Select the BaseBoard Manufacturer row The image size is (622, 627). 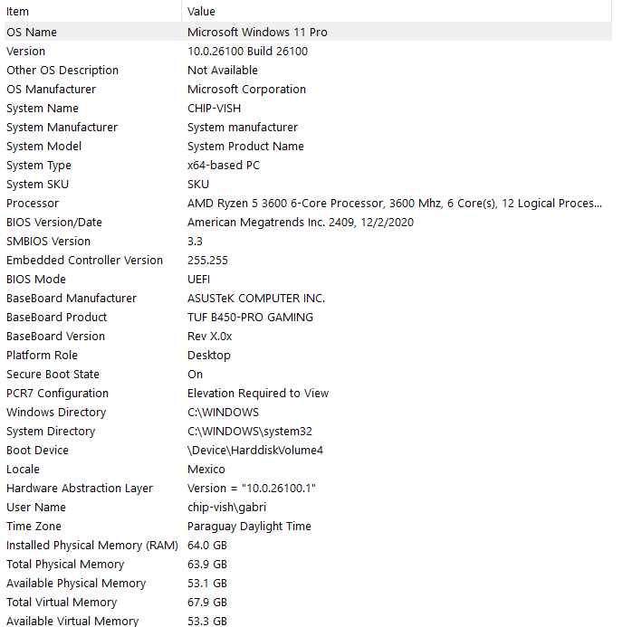click(x=308, y=298)
